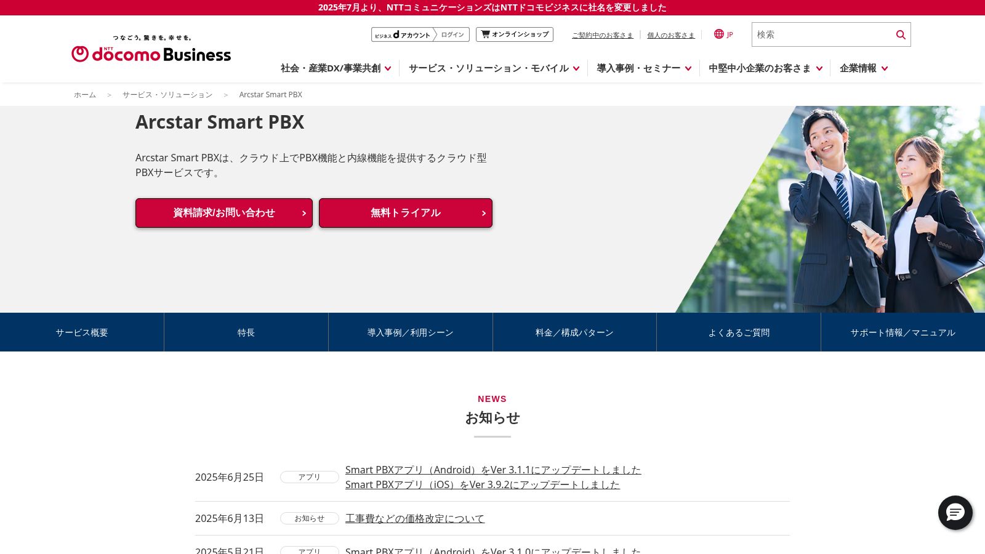985x554 pixels.
Task: Go to サービス・ソリューション breadcrumb
Action: [167, 95]
